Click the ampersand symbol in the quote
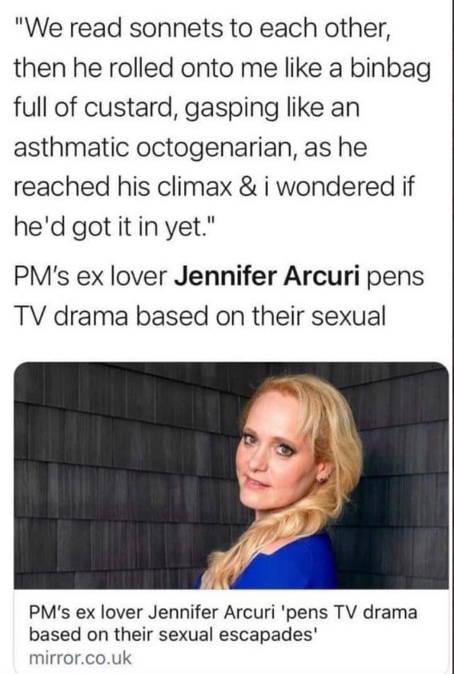This screenshot has height=674, width=454. click(247, 187)
